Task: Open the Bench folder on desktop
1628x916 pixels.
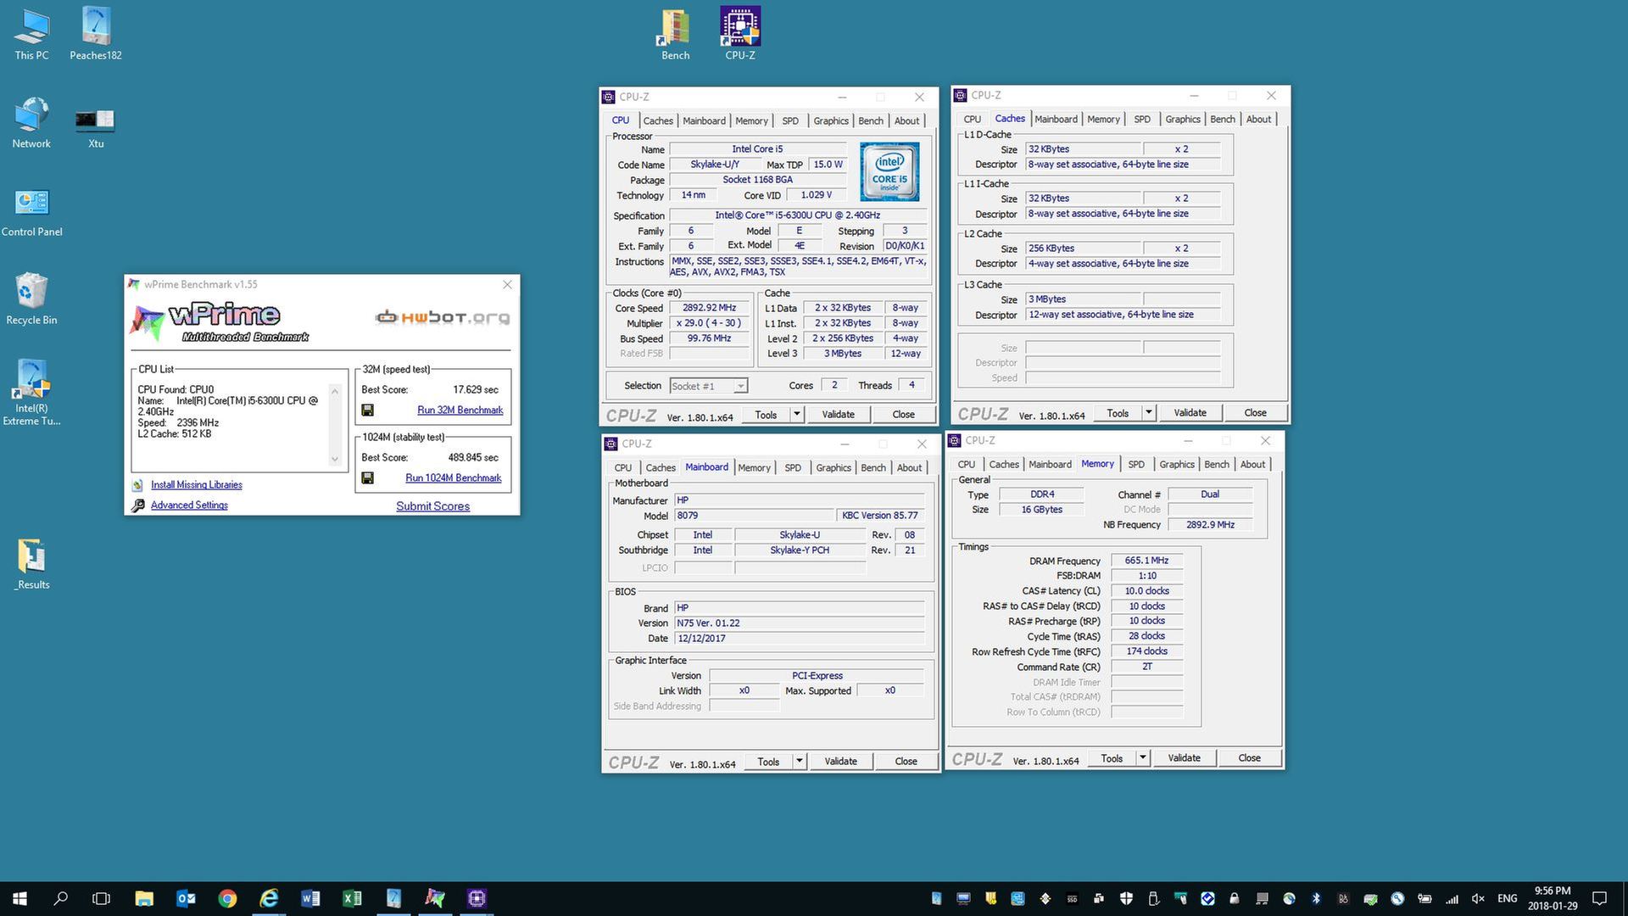Action: pyautogui.click(x=675, y=34)
